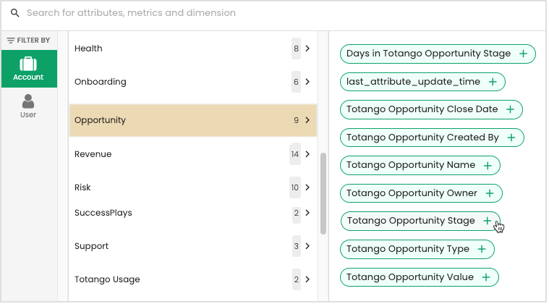549x304 pixels.
Task: Open the SuccessPlays category
Action: coord(193,213)
